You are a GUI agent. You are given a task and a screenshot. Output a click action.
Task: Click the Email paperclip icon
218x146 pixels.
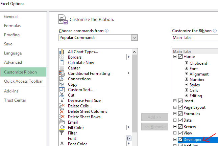[x=62, y=122]
